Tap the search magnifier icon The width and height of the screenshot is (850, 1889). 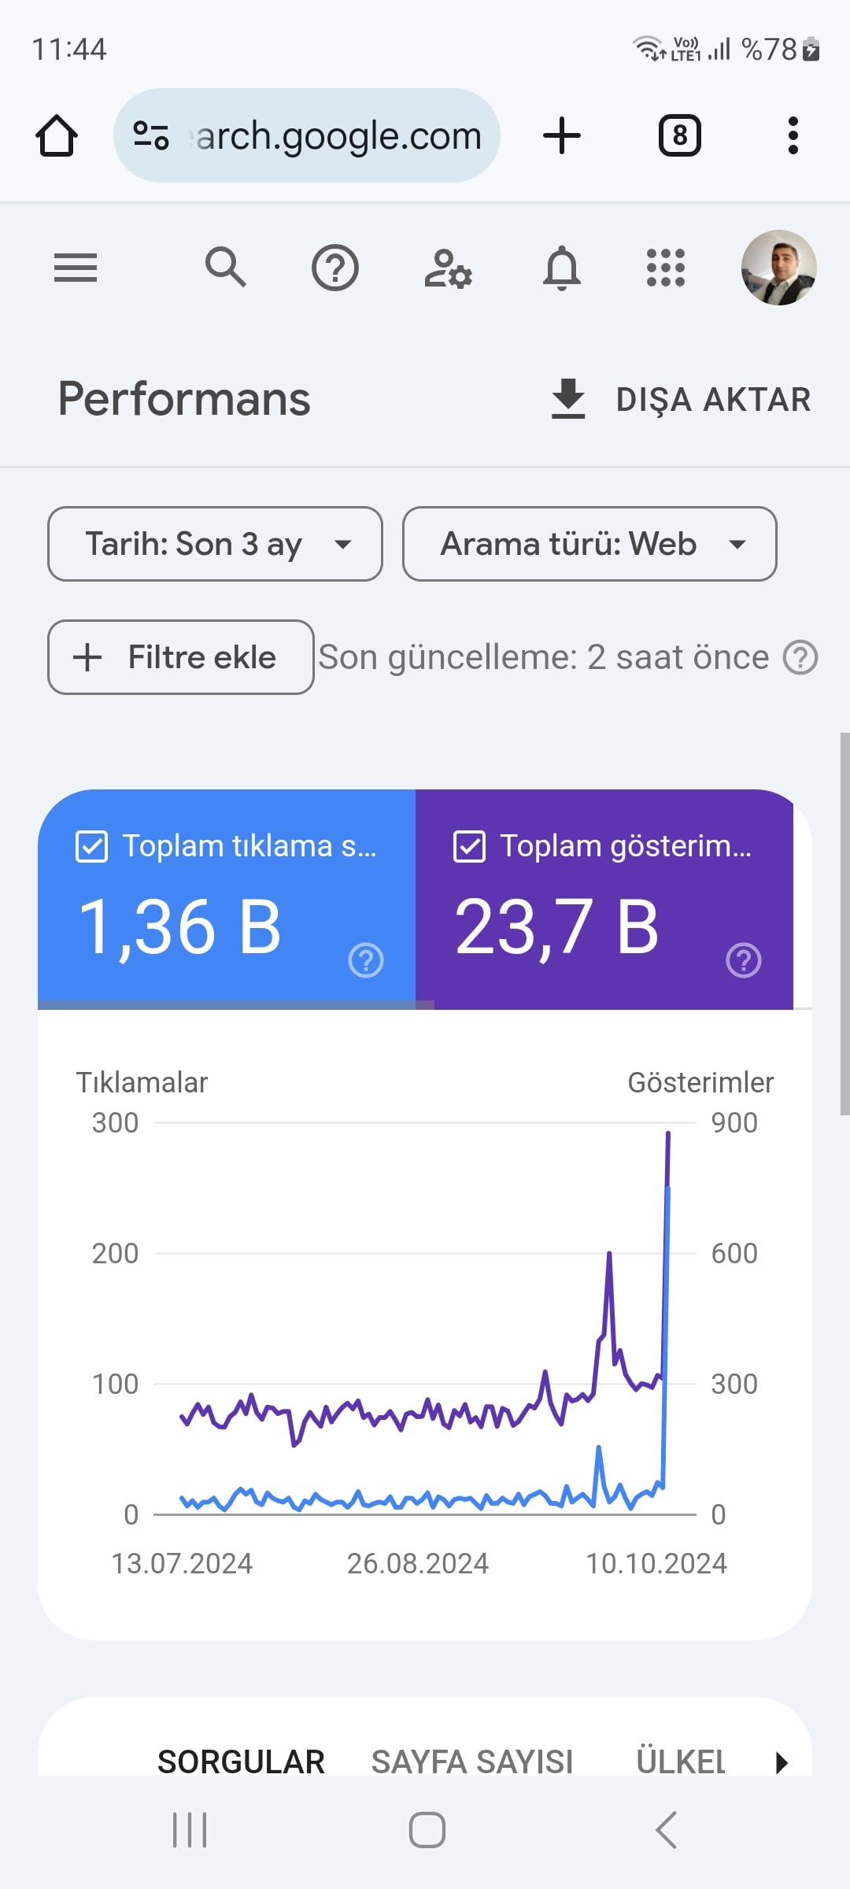click(226, 267)
